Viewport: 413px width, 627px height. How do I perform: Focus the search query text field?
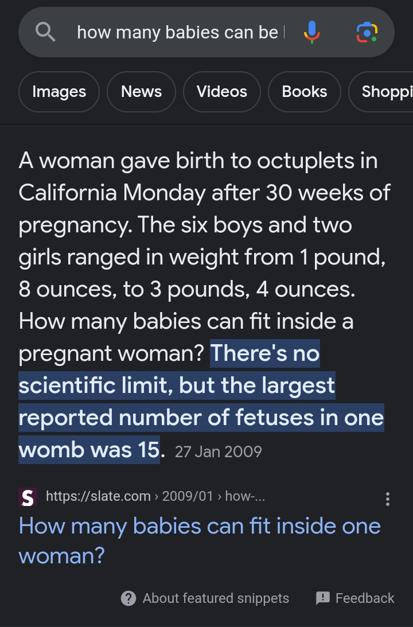[x=181, y=32]
